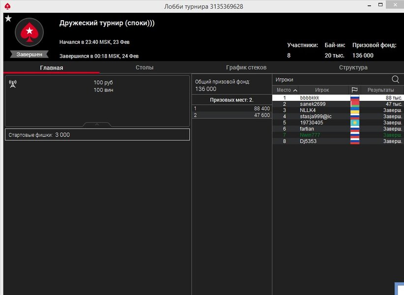This screenshot has width=404, height=295.
Task: Click the PokerStars title bar icon
Action: coord(7,6)
